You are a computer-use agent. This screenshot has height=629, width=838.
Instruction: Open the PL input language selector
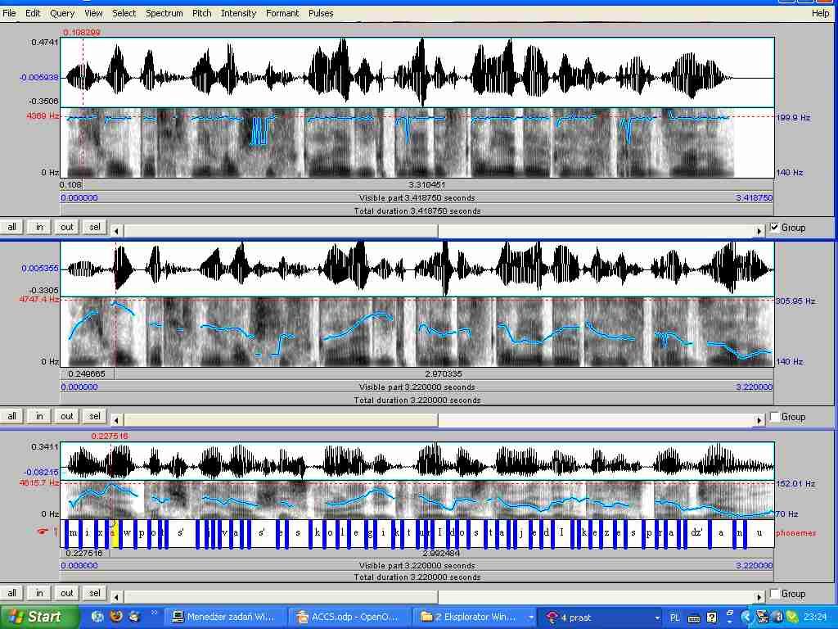[x=674, y=618]
